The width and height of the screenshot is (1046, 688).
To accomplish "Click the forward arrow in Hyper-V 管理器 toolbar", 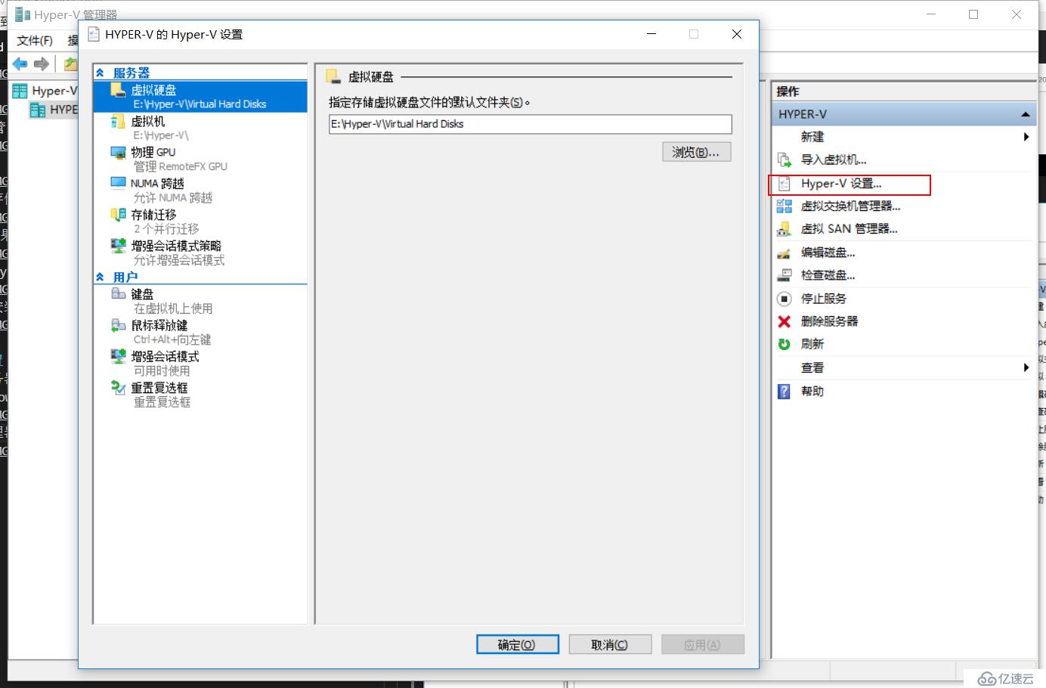I will 42,64.
